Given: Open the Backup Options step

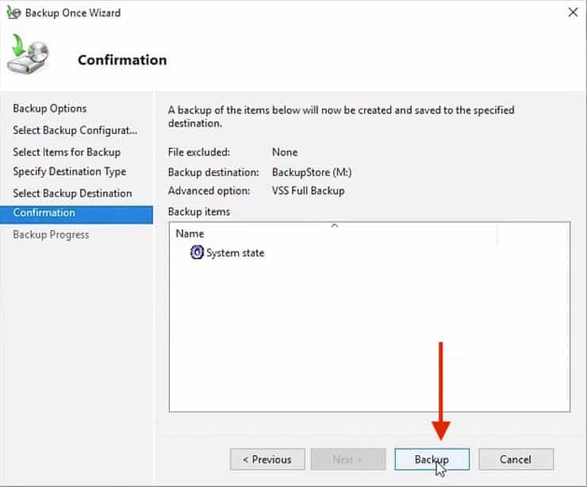Looking at the screenshot, I should pyautogui.click(x=50, y=109).
